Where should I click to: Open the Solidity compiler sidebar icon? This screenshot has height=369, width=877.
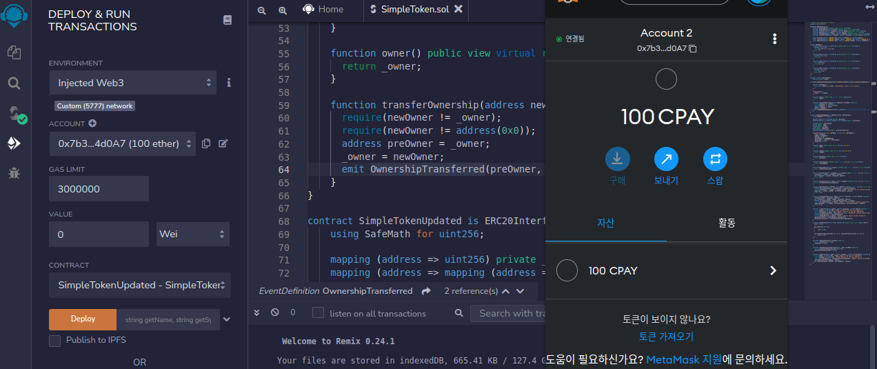15,114
